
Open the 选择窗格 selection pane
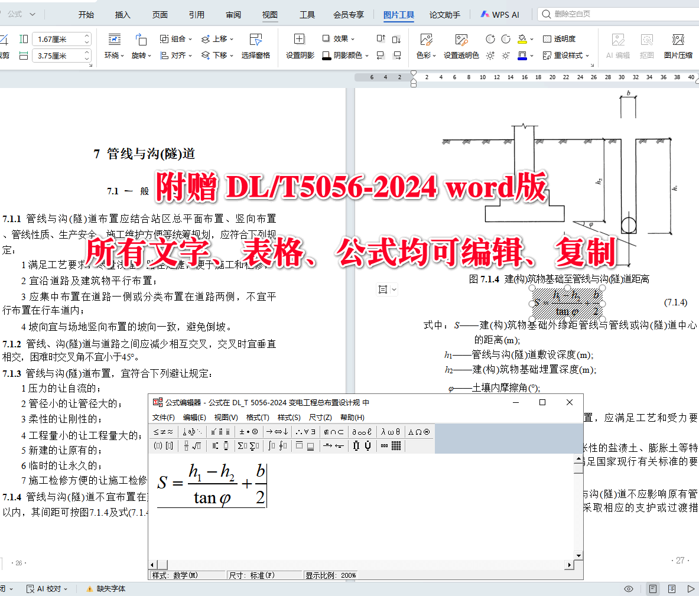point(255,46)
